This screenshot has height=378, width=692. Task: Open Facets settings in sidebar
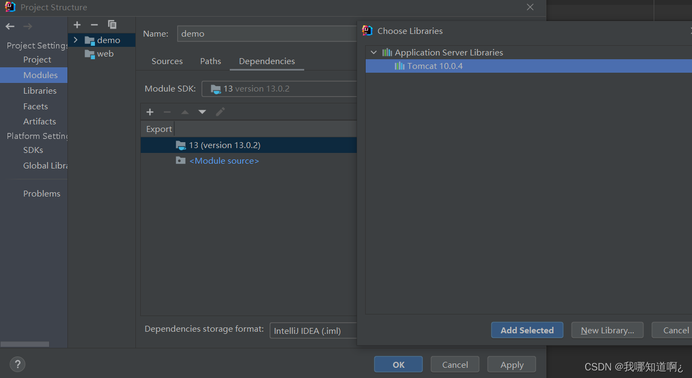tap(36, 107)
